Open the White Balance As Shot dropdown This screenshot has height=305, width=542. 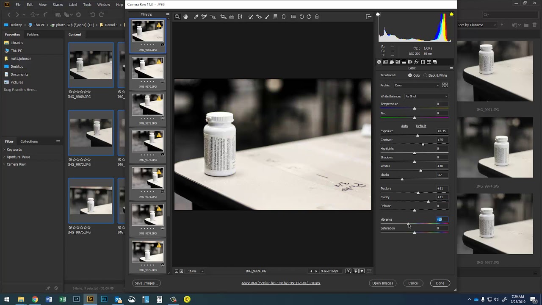426,96
